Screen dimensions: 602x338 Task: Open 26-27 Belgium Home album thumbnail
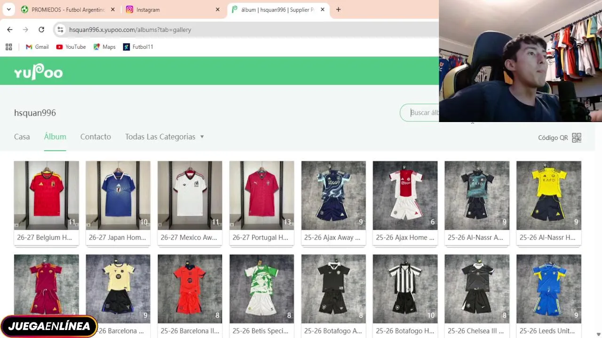(x=47, y=195)
